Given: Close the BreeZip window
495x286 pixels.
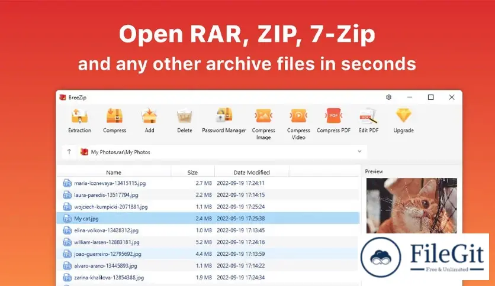Looking at the screenshot, I should pos(452,97).
